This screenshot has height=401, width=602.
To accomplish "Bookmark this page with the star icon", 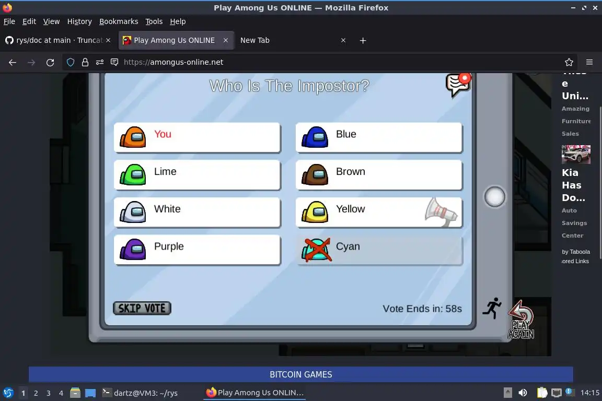I will pyautogui.click(x=569, y=62).
